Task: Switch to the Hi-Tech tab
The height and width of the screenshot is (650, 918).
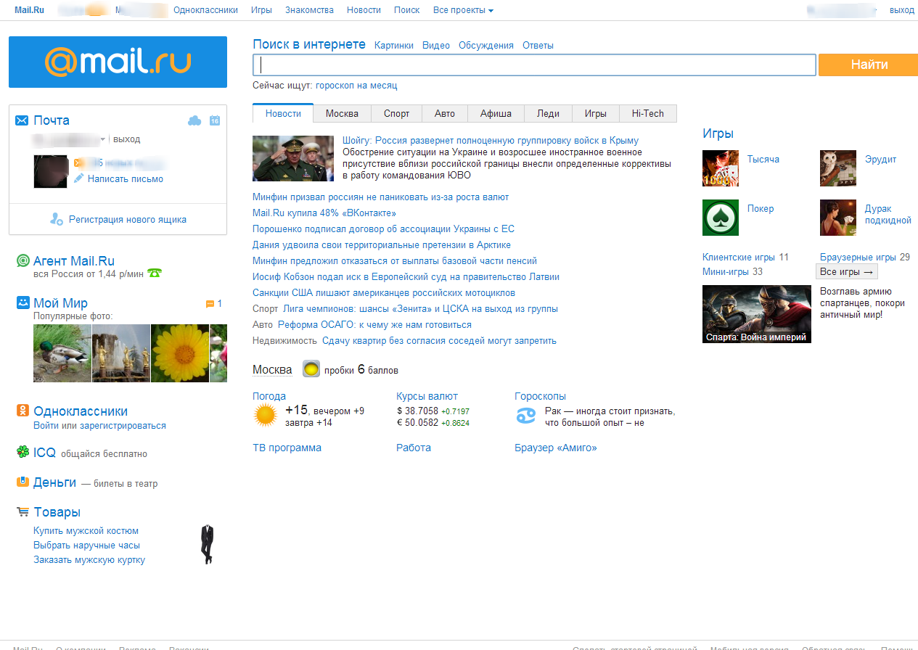Action: [x=648, y=113]
